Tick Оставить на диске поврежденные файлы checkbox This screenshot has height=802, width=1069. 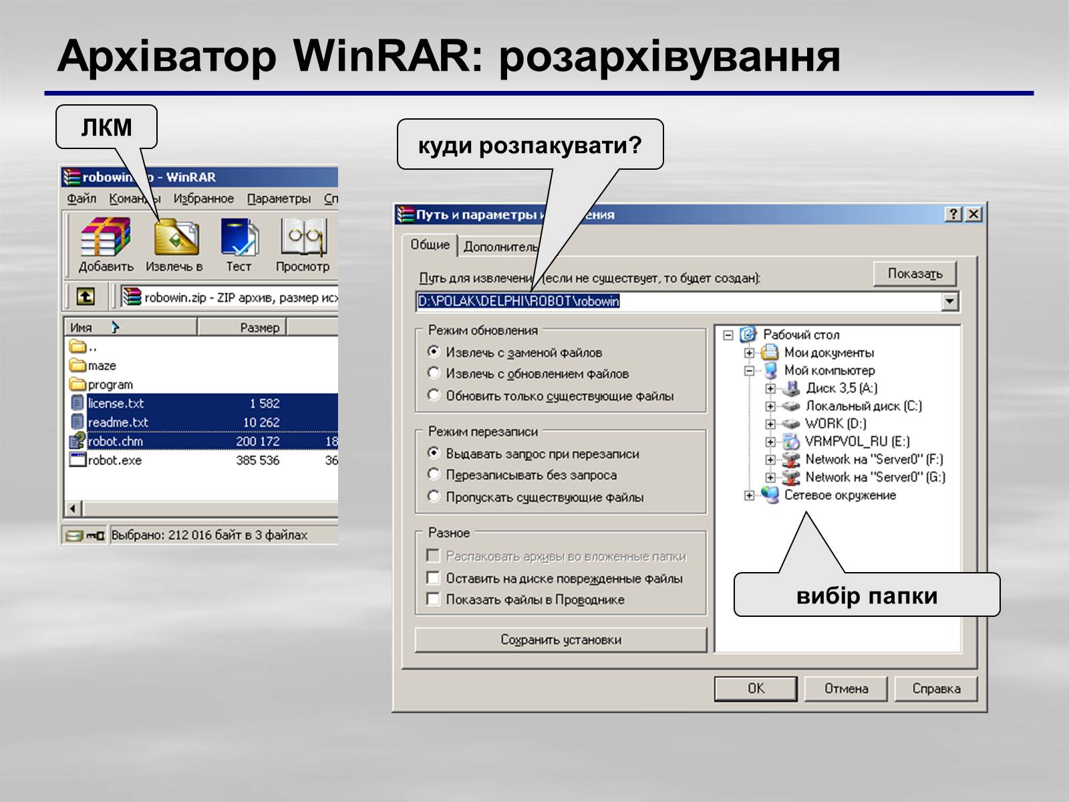pyautogui.click(x=434, y=577)
